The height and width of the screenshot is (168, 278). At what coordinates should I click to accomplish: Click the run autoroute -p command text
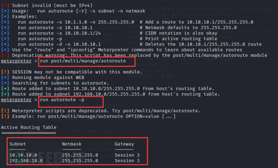[x=62, y=100]
